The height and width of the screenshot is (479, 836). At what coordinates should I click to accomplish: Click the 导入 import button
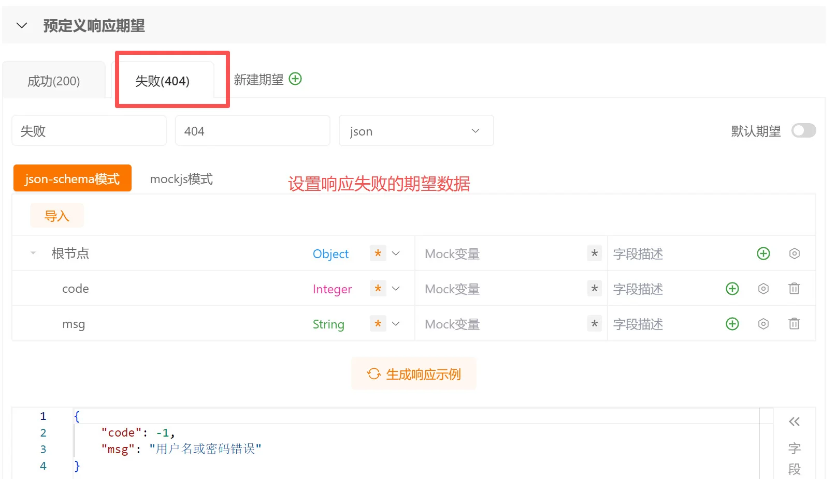point(56,215)
